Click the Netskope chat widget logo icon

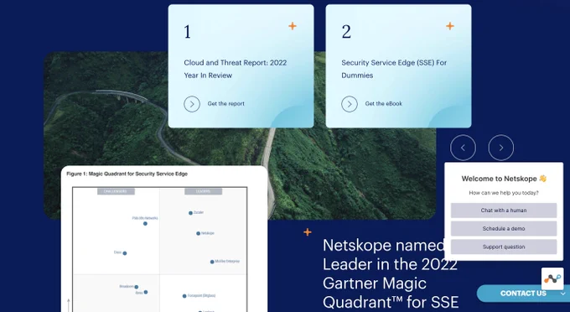pos(552,279)
